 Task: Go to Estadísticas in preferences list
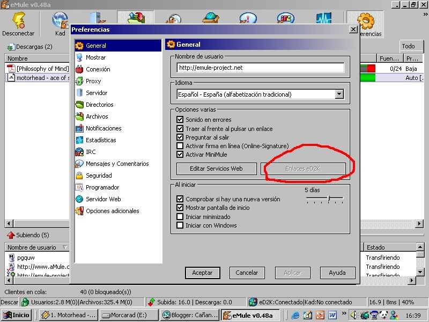click(x=101, y=140)
